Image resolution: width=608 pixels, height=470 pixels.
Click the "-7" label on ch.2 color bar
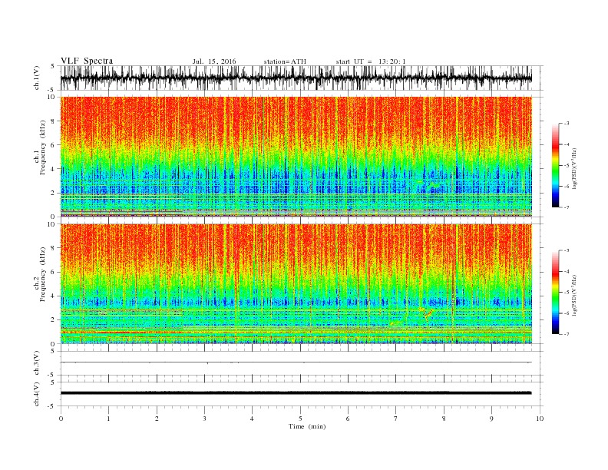pyautogui.click(x=566, y=334)
